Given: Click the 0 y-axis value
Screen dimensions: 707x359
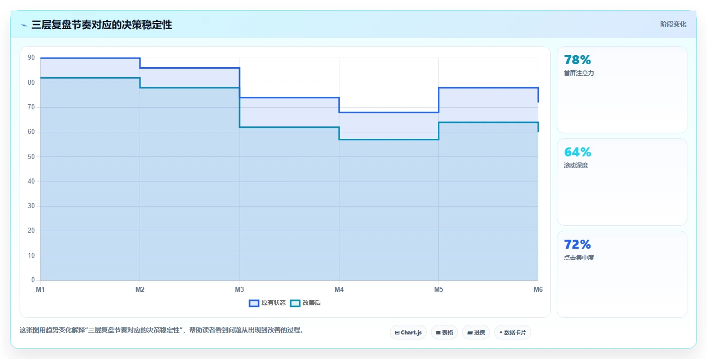Looking at the screenshot, I should (33, 280).
